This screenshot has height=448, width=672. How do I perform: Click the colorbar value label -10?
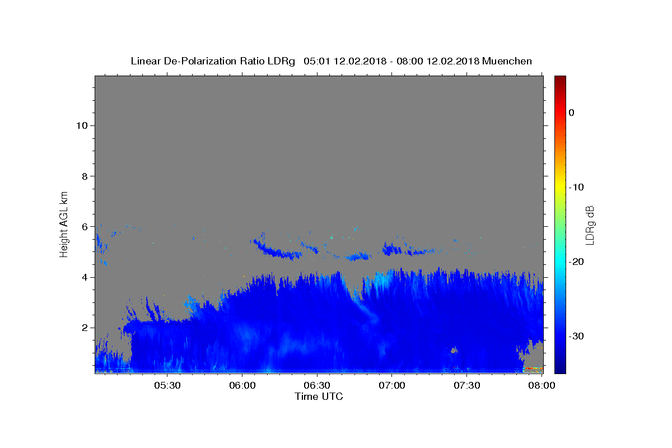click(x=577, y=187)
